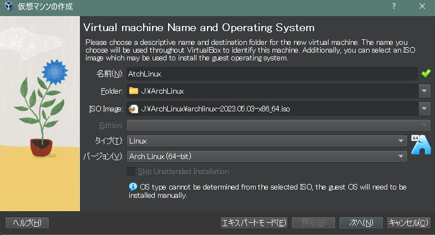Viewport: 435px width, 235px height.
Task: Click the バージョン(V) label
Action: pos(103,156)
